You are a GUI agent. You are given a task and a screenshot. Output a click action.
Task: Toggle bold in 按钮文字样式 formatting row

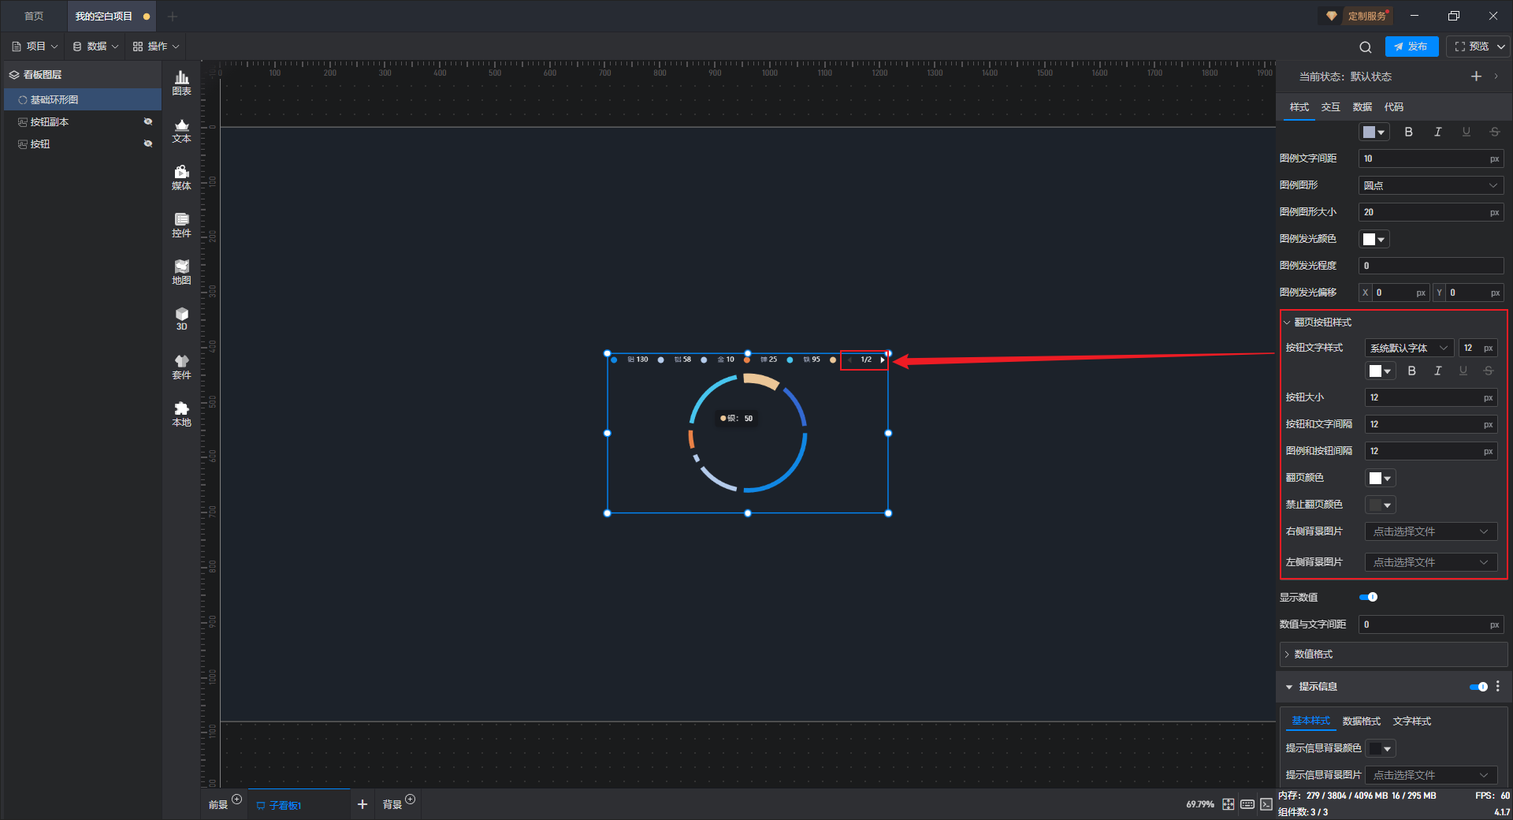(1412, 371)
